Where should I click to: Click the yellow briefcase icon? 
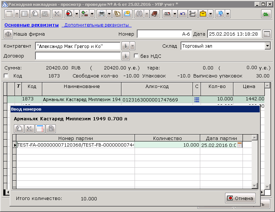(x=203, y=14)
